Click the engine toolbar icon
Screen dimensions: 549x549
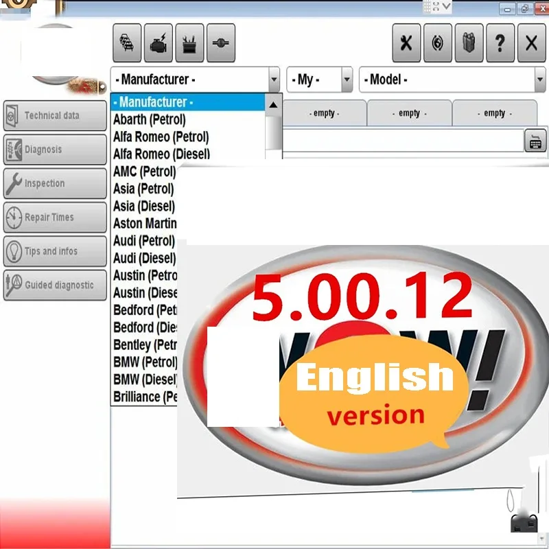point(159,43)
